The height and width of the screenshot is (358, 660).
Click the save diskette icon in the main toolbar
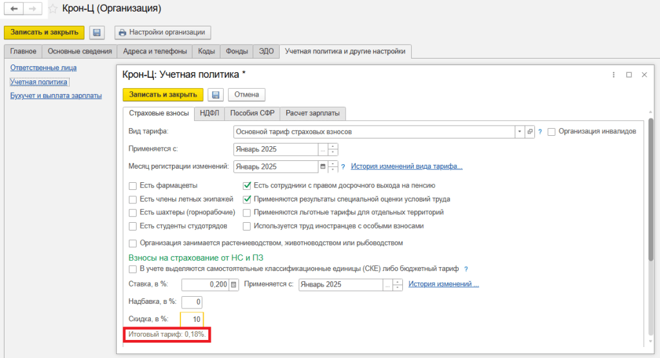click(97, 32)
